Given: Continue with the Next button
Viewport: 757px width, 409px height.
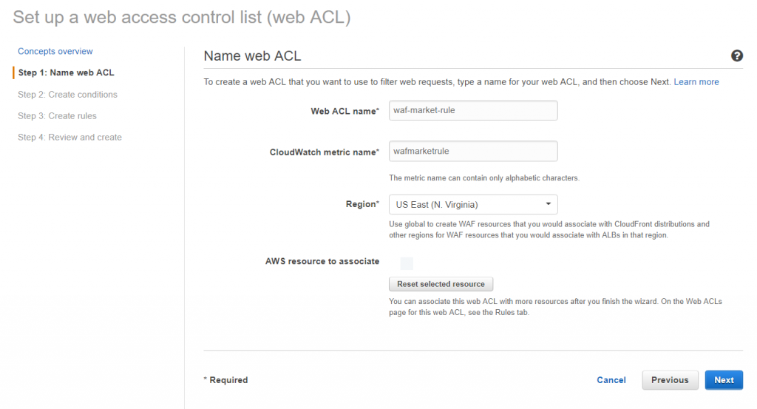Looking at the screenshot, I should 724,380.
